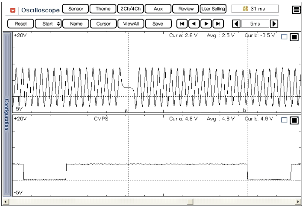Click CMPS channel Avg : 4.8 V reading
303x208 pixels.
click(x=221, y=119)
